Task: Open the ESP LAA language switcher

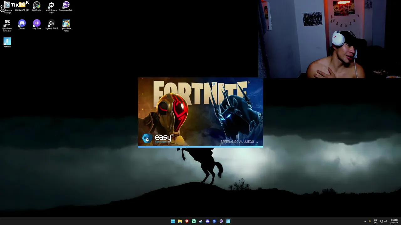Action: (376, 221)
